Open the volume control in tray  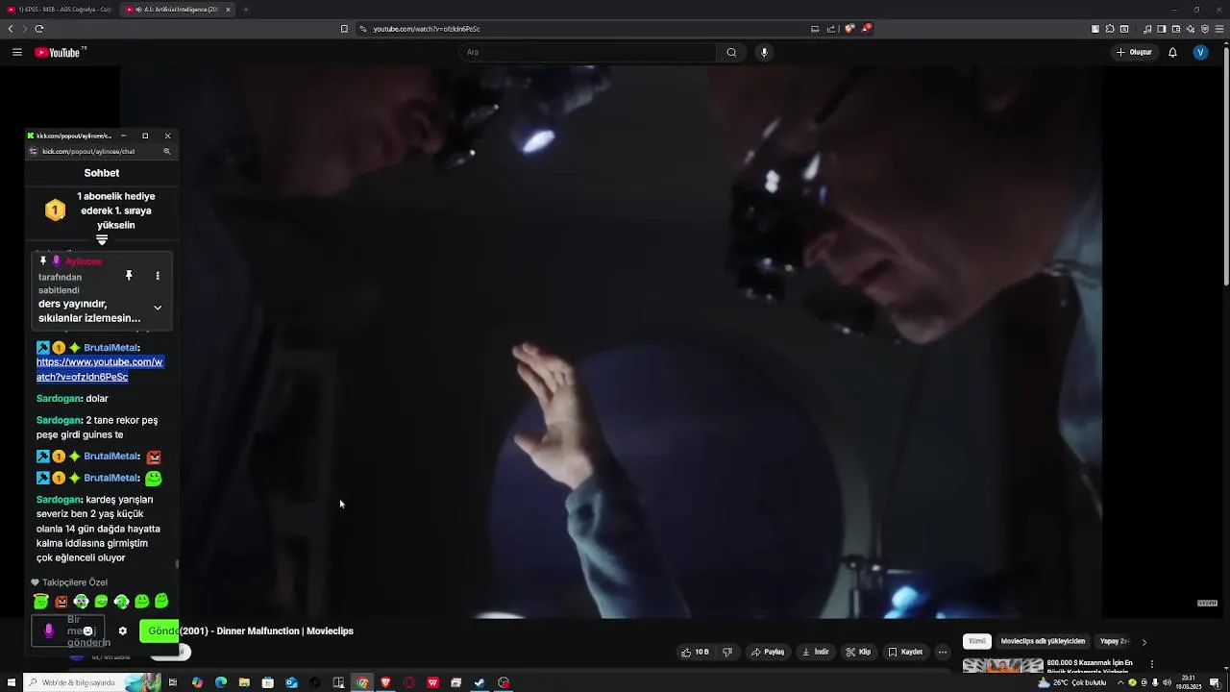[1167, 682]
